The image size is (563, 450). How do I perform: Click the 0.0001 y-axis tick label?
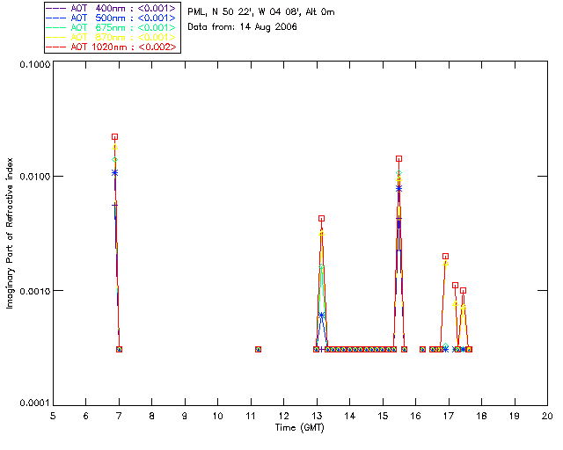click(x=34, y=403)
